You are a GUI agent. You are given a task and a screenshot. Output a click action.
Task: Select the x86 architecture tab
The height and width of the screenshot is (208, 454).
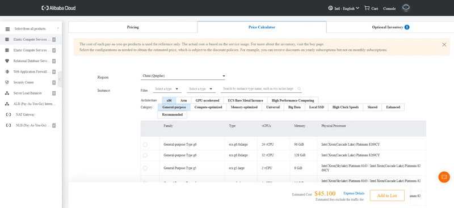pos(169,100)
